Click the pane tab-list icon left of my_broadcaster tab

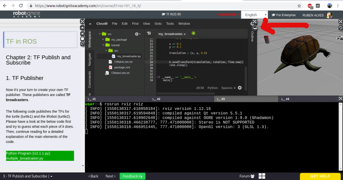(x=149, y=33)
